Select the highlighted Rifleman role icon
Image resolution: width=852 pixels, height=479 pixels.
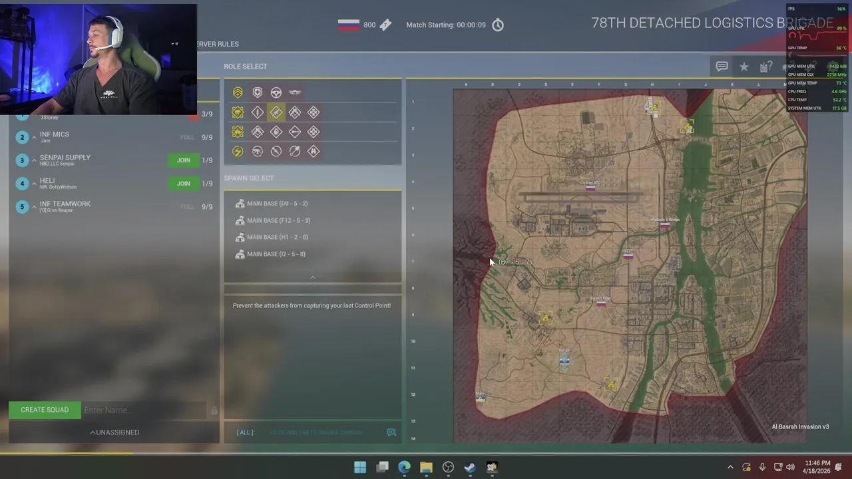276,112
